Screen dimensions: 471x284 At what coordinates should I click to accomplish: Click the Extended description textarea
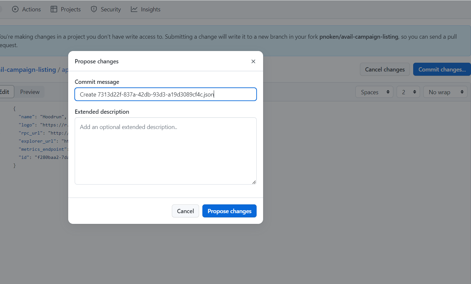166,151
